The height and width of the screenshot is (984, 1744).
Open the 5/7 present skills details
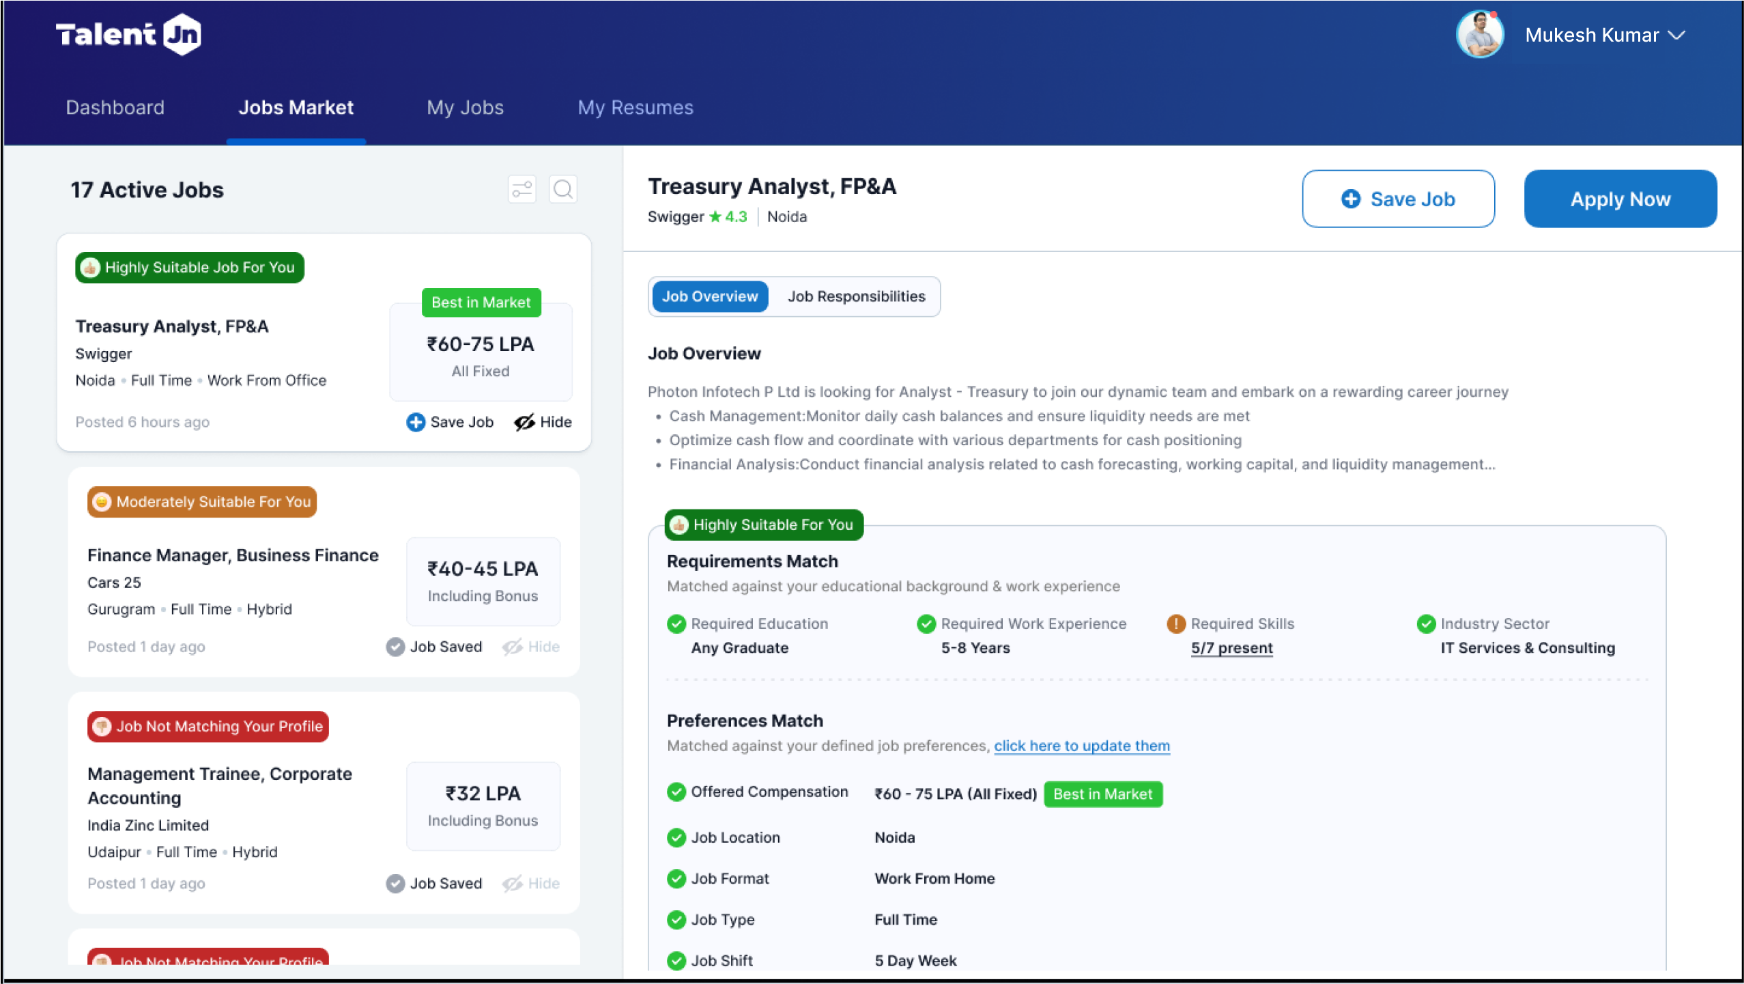coord(1231,647)
